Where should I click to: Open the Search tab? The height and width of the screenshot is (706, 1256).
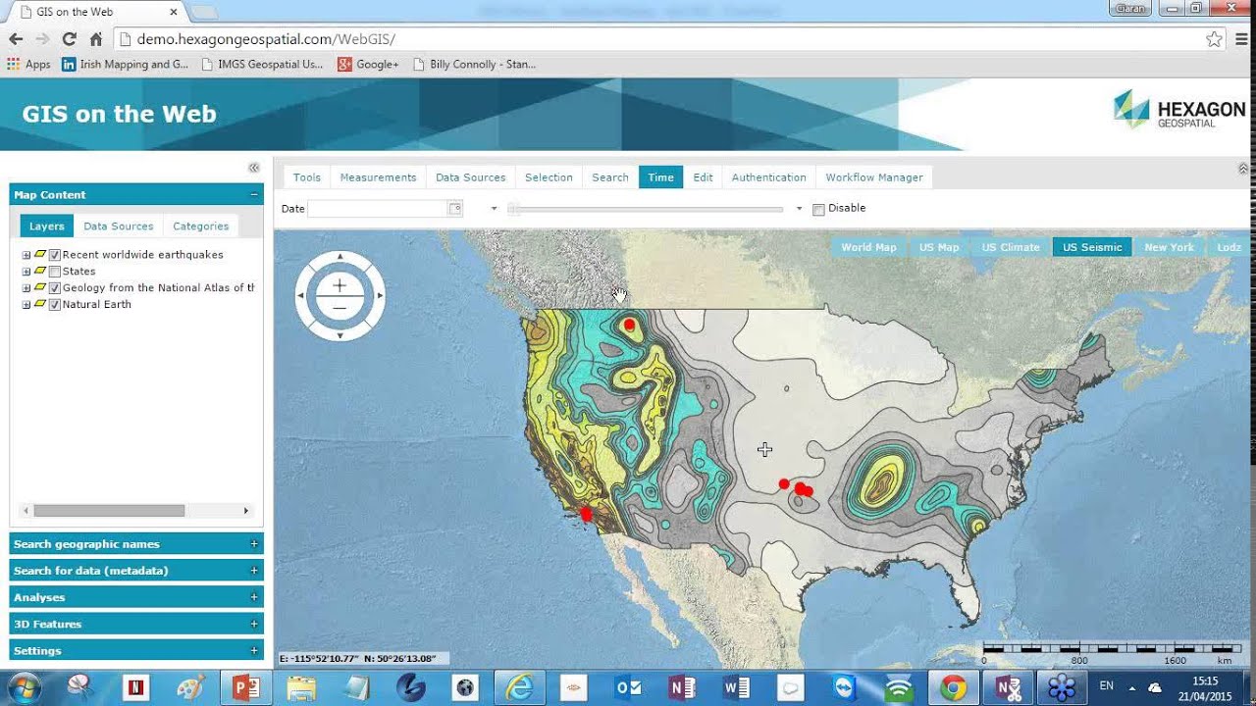tap(609, 177)
